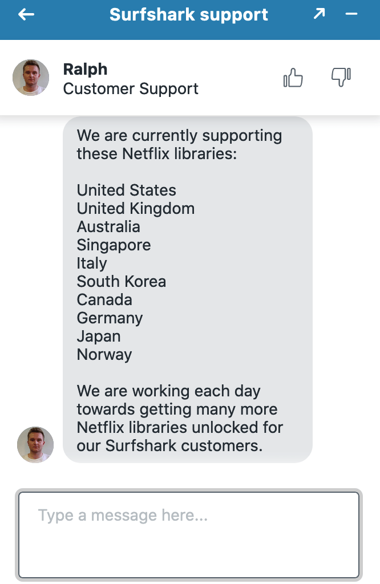Minimize the Surfshark support chat window
Image resolution: width=380 pixels, height=584 pixels.
coord(351,14)
